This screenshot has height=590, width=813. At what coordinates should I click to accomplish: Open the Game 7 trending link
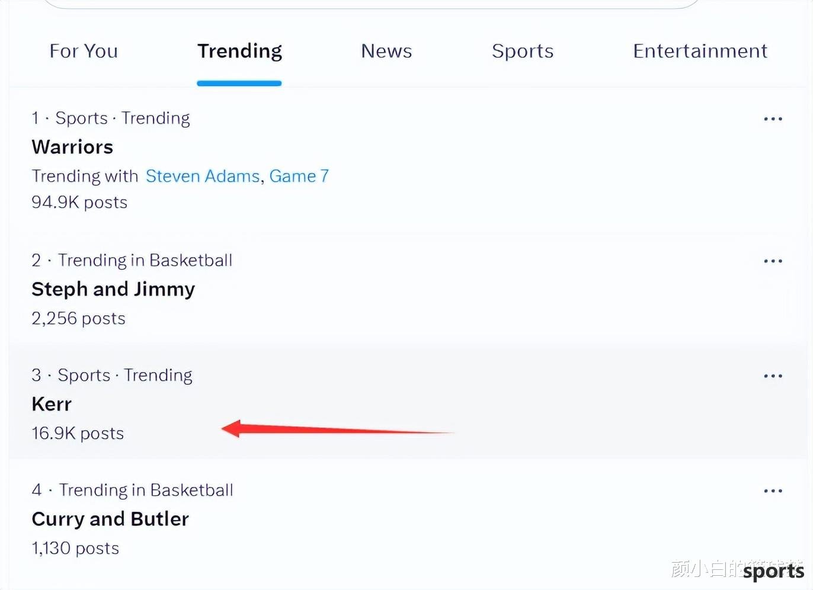(299, 176)
